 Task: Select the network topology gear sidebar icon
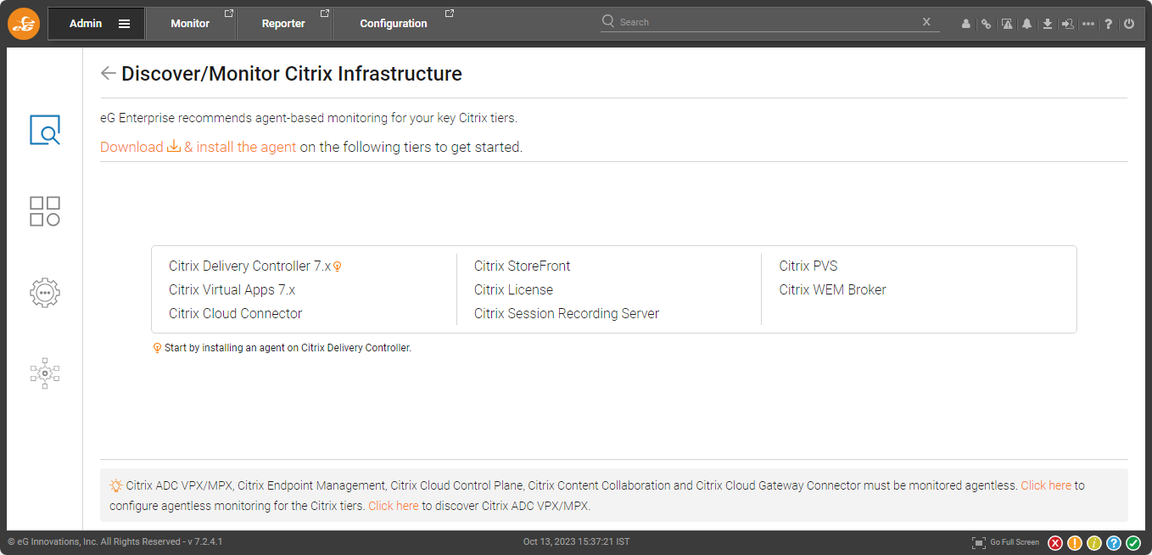45,373
